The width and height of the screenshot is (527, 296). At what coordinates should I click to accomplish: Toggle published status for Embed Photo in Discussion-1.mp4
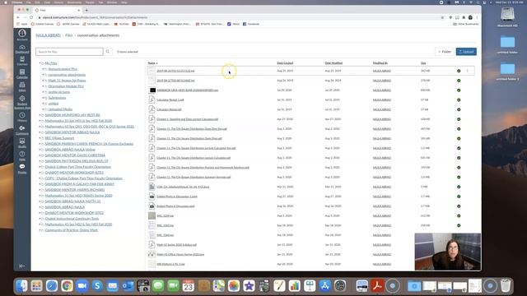pos(459,197)
